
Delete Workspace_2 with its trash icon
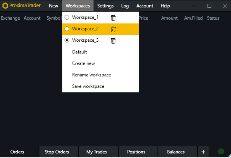coord(113,29)
